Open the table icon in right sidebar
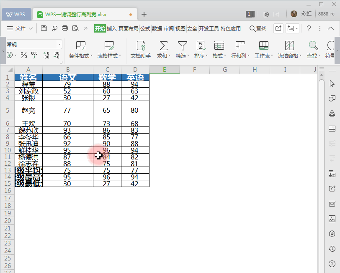 (x=332, y=129)
